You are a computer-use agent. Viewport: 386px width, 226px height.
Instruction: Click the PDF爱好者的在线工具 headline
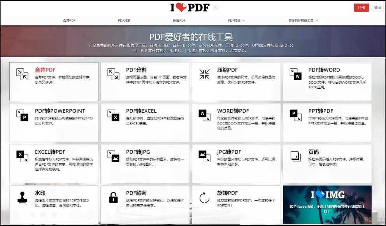[x=191, y=37]
